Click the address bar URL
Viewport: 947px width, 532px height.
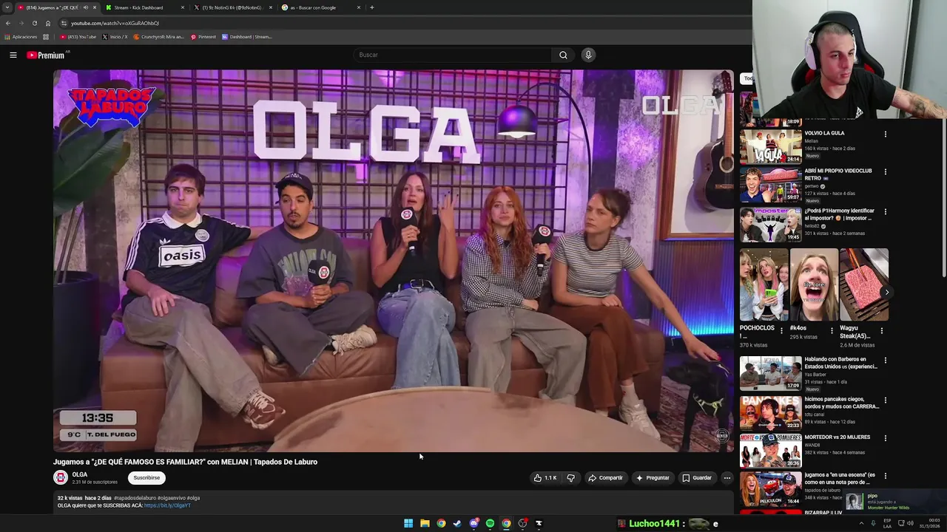point(115,23)
